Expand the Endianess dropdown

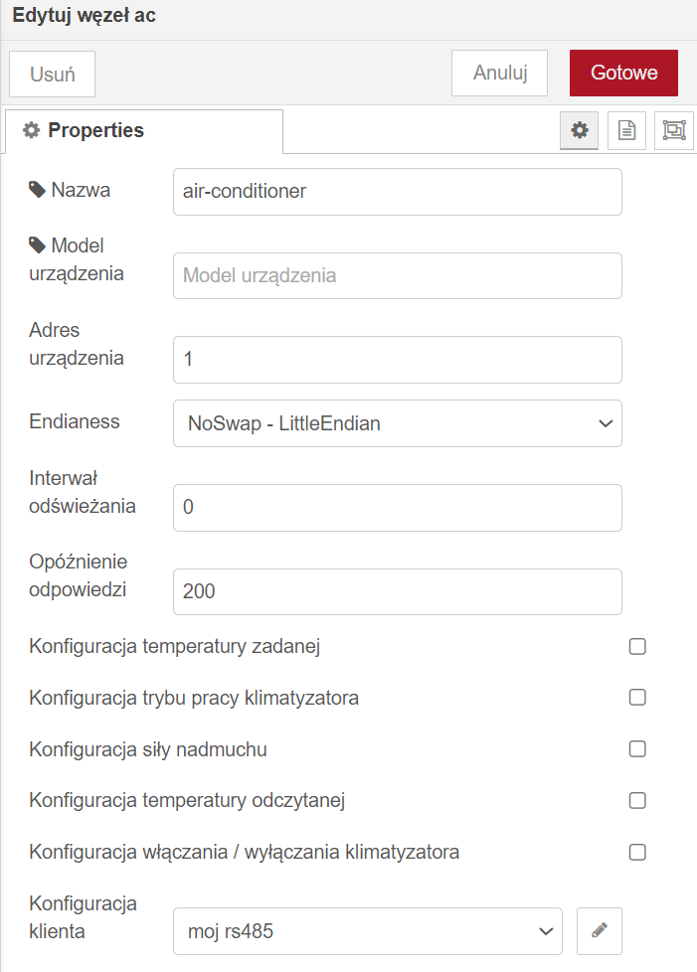[x=398, y=423]
